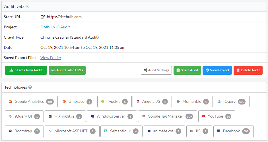Click the Typekit count badge showing 6
Screen dimensions: 268x142
tap(125, 101)
